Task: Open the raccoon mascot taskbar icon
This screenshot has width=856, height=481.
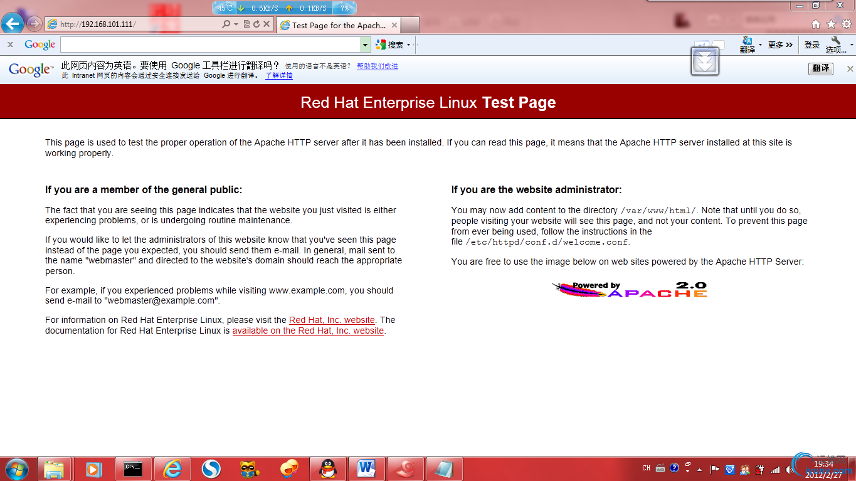Action: pyautogui.click(x=250, y=469)
